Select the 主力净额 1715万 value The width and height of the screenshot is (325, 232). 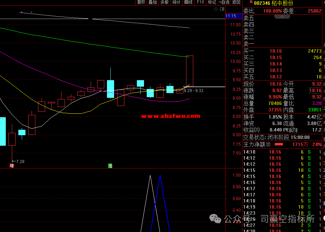click(300, 144)
